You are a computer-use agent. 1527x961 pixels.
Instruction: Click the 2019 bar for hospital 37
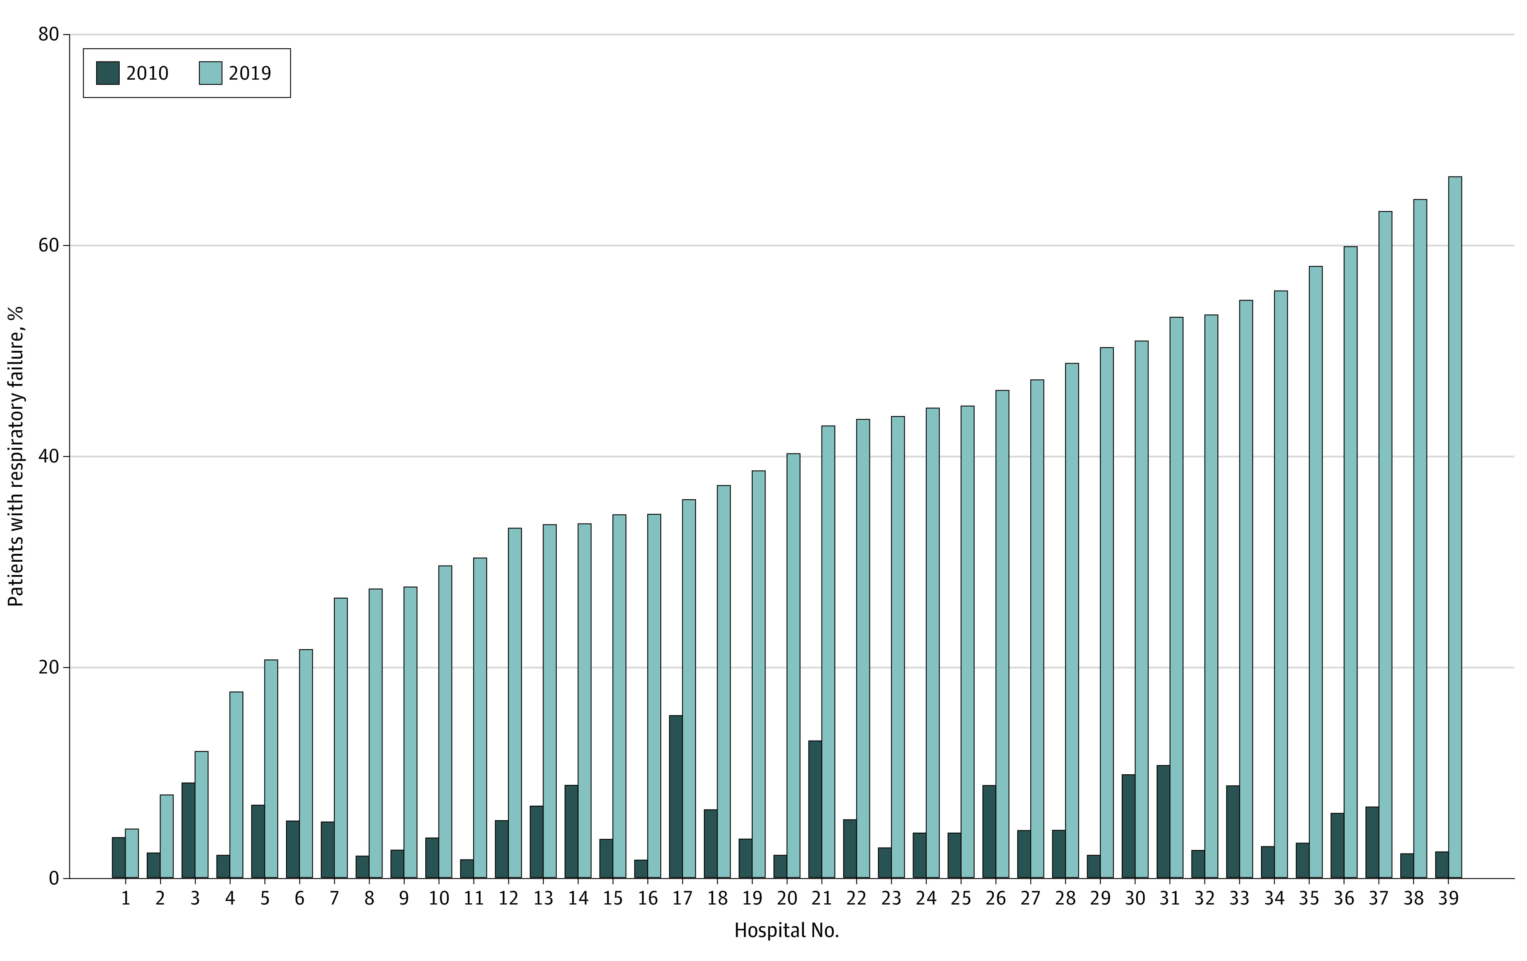1385,545
